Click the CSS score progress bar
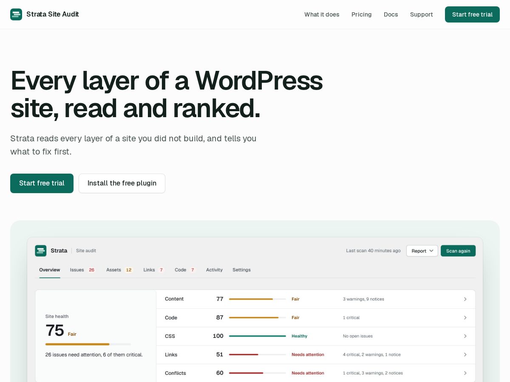This screenshot has width=510, height=382. pos(258,336)
